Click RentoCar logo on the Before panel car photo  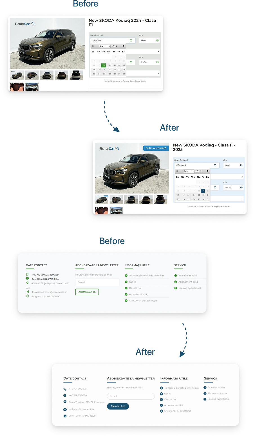[25, 24]
